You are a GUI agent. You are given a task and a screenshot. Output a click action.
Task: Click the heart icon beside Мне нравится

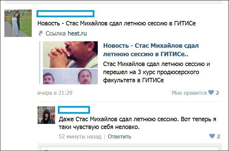click(211, 92)
